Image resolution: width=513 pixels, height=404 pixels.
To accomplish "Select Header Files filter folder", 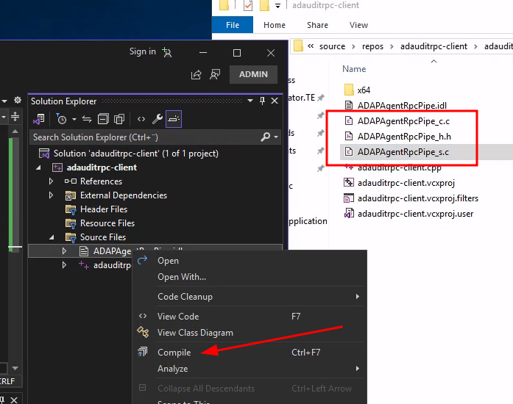I will [x=104, y=209].
